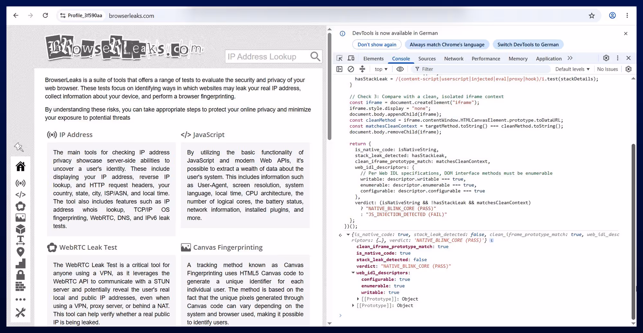This screenshot has width=643, height=333.
Task: Show more DevTools tabs with the chevron
Action: click(570, 58)
